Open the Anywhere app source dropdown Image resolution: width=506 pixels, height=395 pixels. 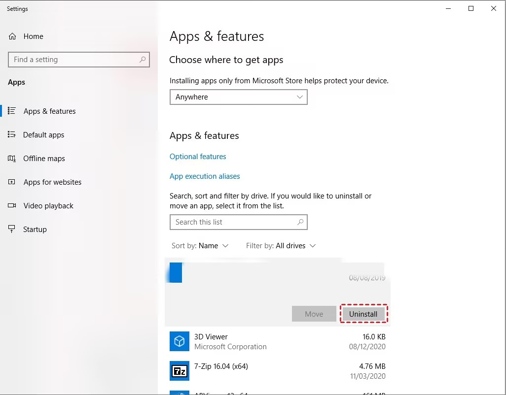[238, 97]
